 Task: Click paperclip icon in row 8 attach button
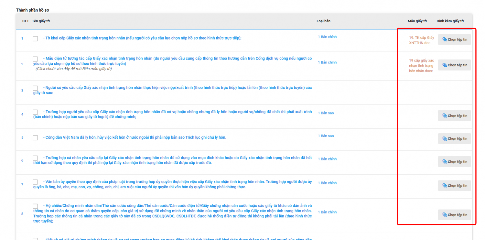click(x=445, y=215)
